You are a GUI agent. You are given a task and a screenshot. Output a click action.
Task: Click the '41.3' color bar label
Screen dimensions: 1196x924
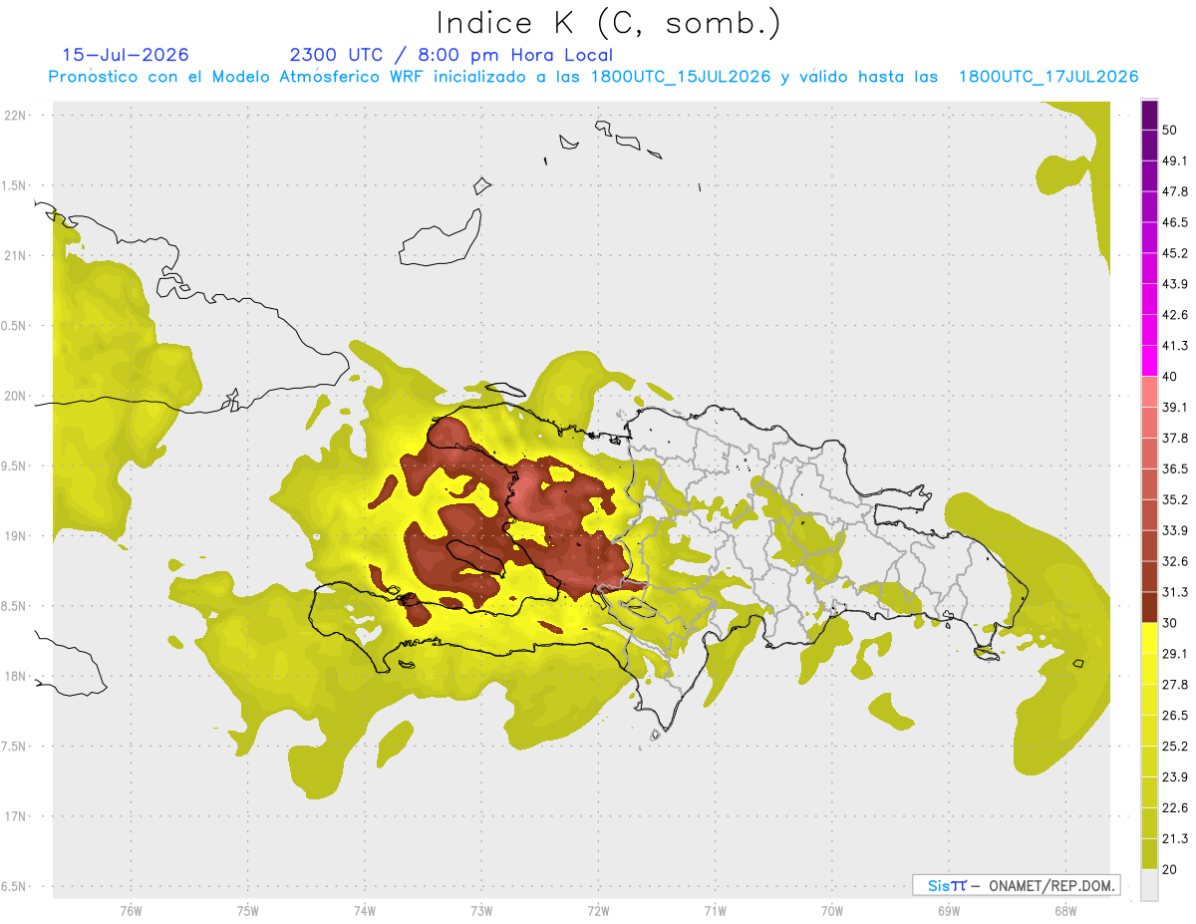coord(1175,346)
